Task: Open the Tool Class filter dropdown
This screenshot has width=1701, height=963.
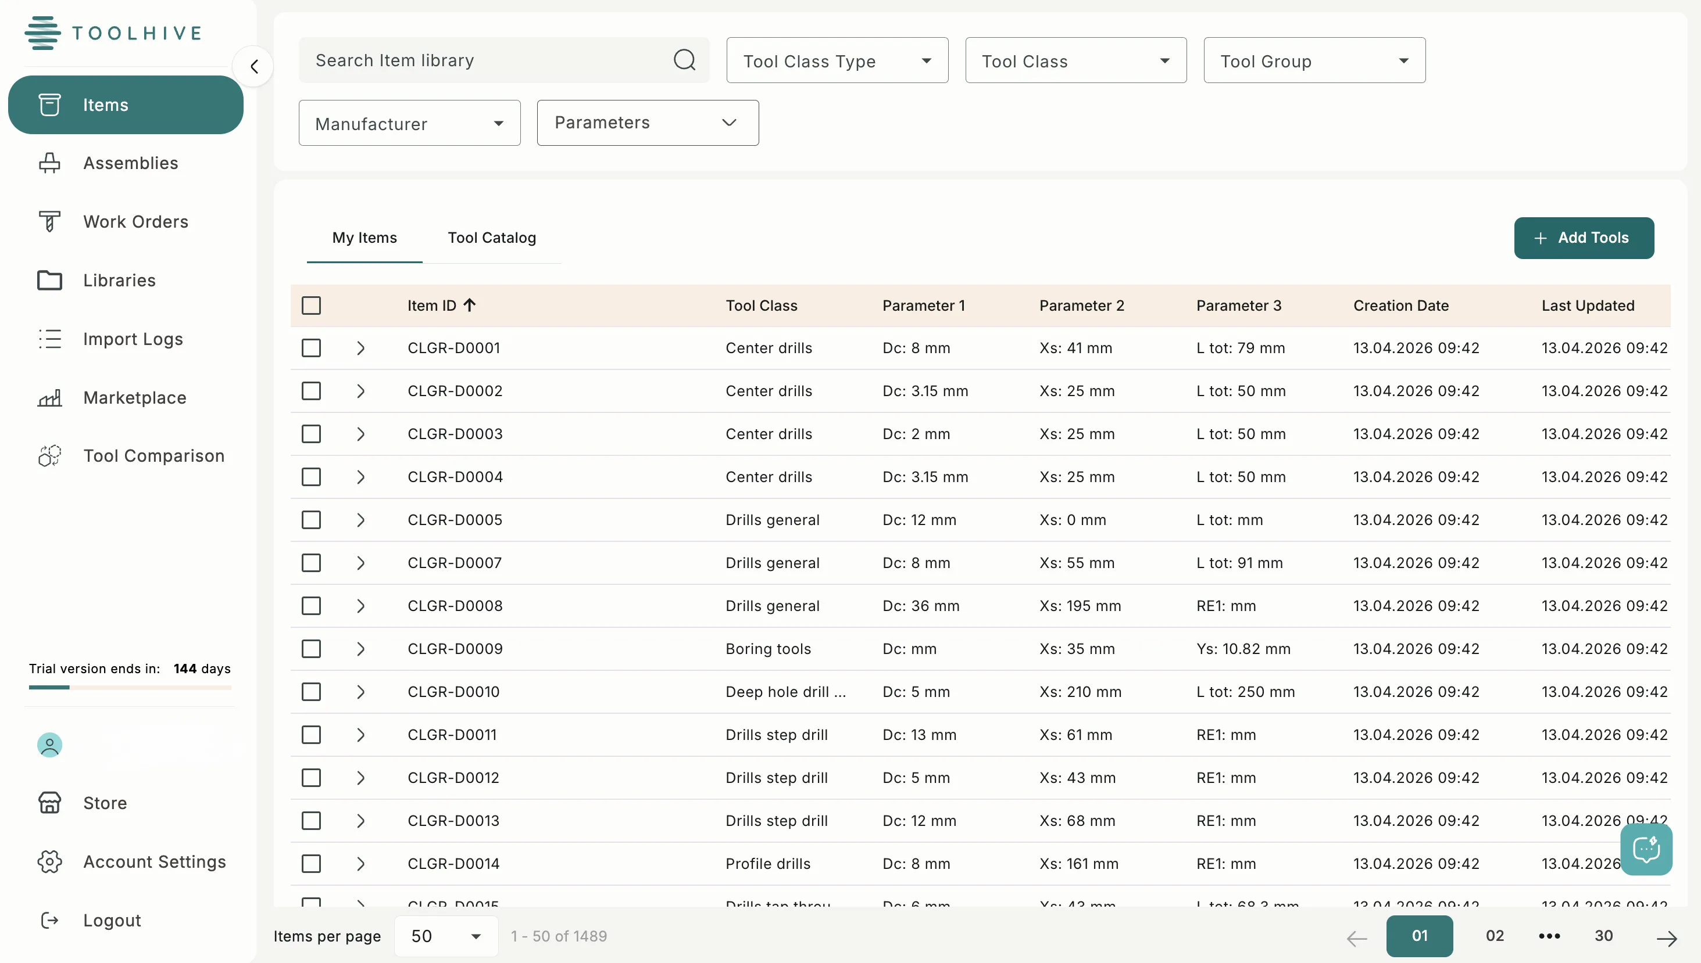Action: (1075, 60)
